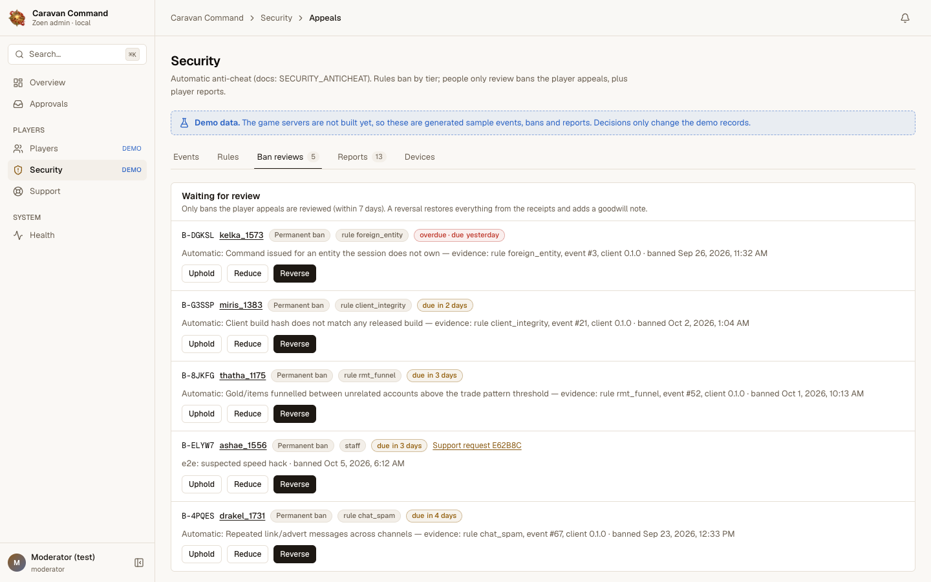Open the Devices tab
The height and width of the screenshot is (582, 931).
[x=420, y=157]
